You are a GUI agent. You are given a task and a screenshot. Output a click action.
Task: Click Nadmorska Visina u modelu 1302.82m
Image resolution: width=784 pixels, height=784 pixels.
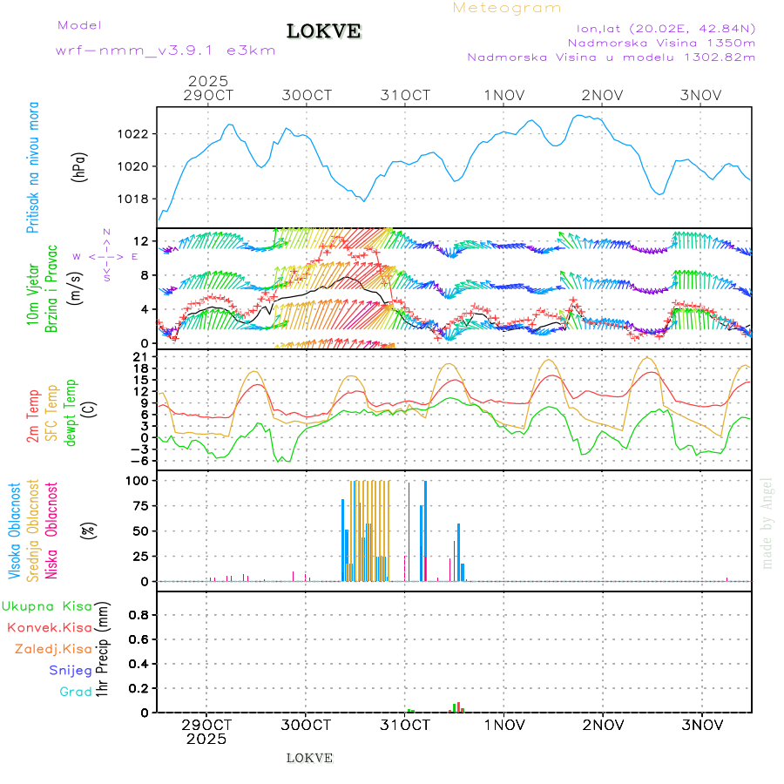[x=611, y=57]
